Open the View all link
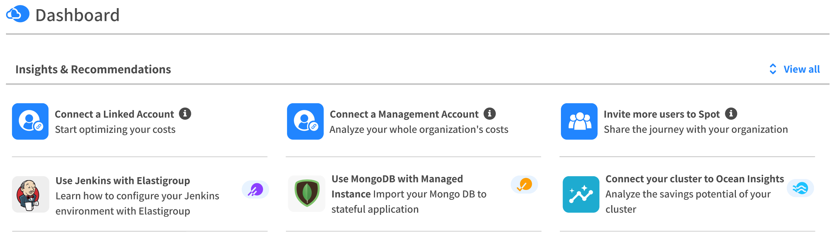The width and height of the screenshot is (832, 234). click(802, 69)
